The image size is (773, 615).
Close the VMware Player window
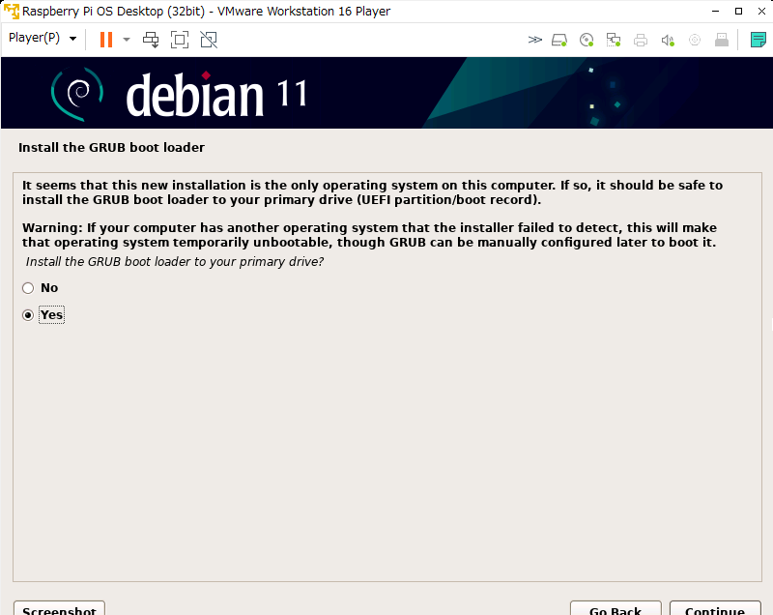coord(761,11)
